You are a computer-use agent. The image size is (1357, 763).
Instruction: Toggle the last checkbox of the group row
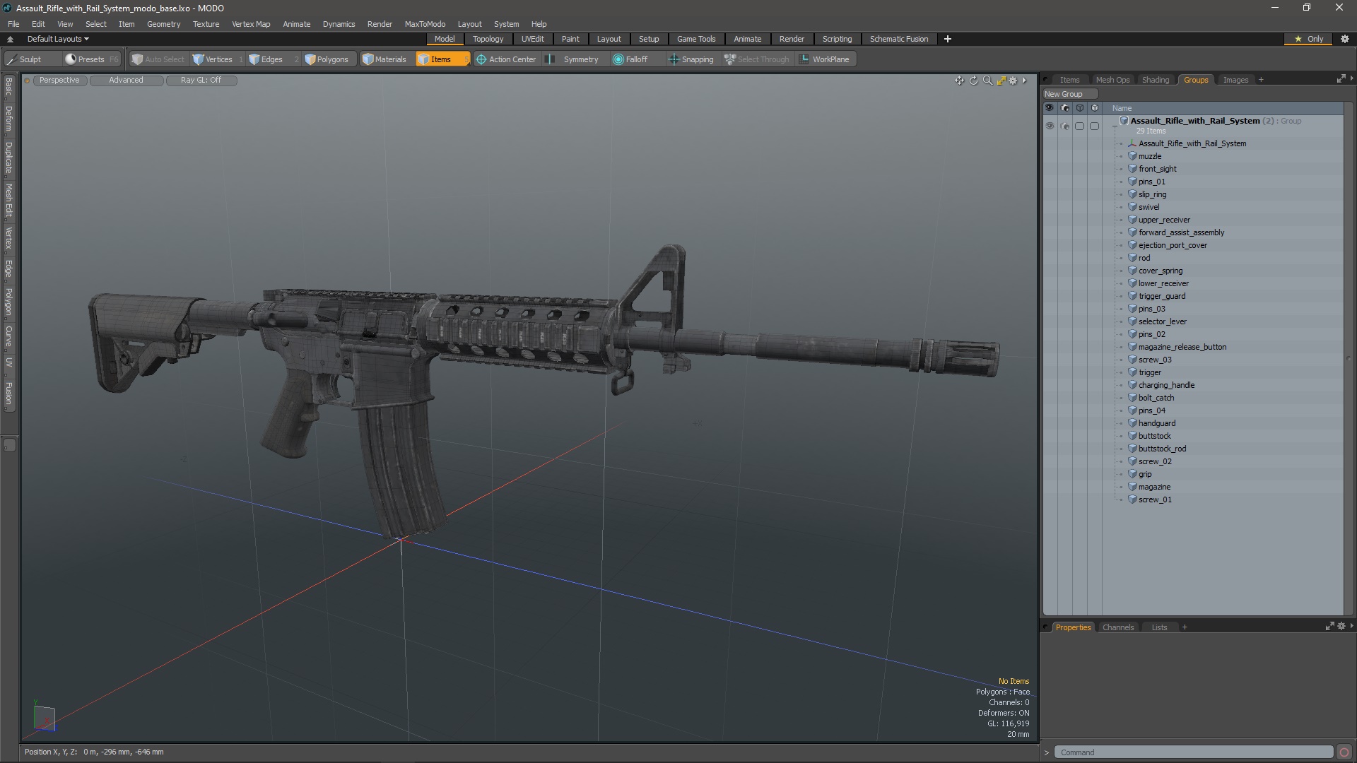tap(1094, 126)
